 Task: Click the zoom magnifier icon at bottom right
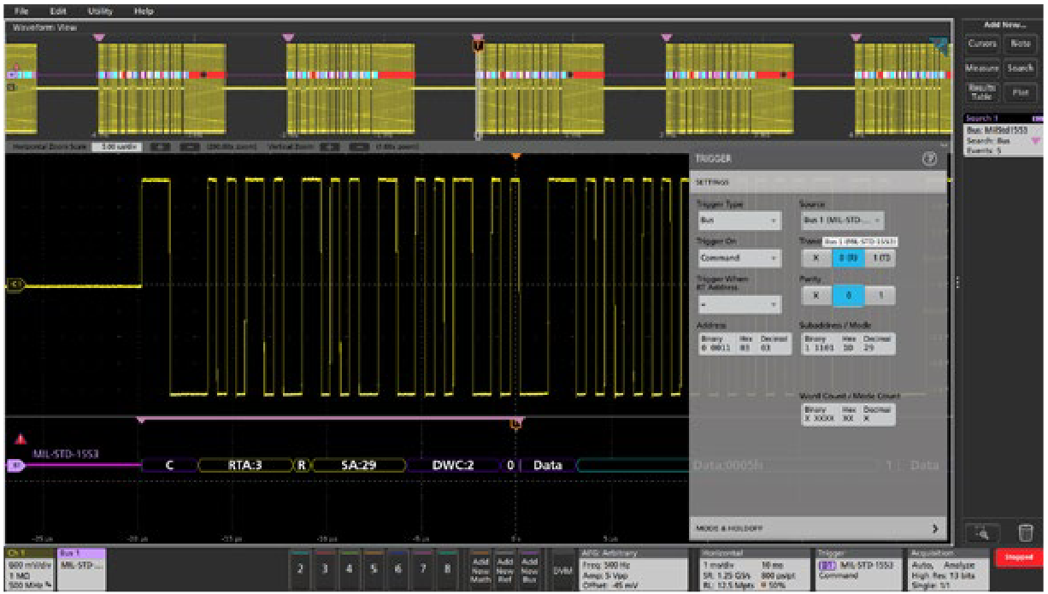(982, 533)
